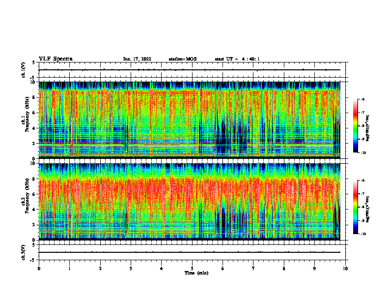Image resolution: width=389 pixels, height=301 pixels.
Task: Click the ch.3(V) upper tick label "5"
Action: coord(34,245)
